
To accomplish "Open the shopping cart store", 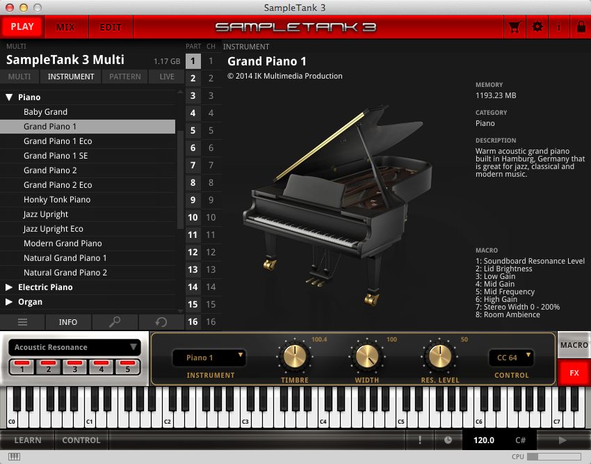I will [515, 27].
